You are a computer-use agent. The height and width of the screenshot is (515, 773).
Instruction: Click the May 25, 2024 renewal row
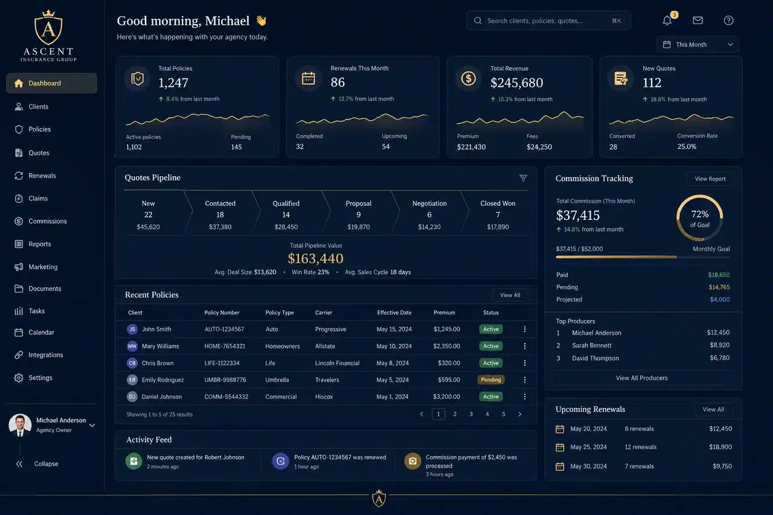tap(643, 447)
